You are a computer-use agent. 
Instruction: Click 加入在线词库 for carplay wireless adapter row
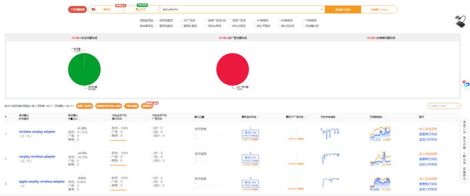[x=428, y=154]
